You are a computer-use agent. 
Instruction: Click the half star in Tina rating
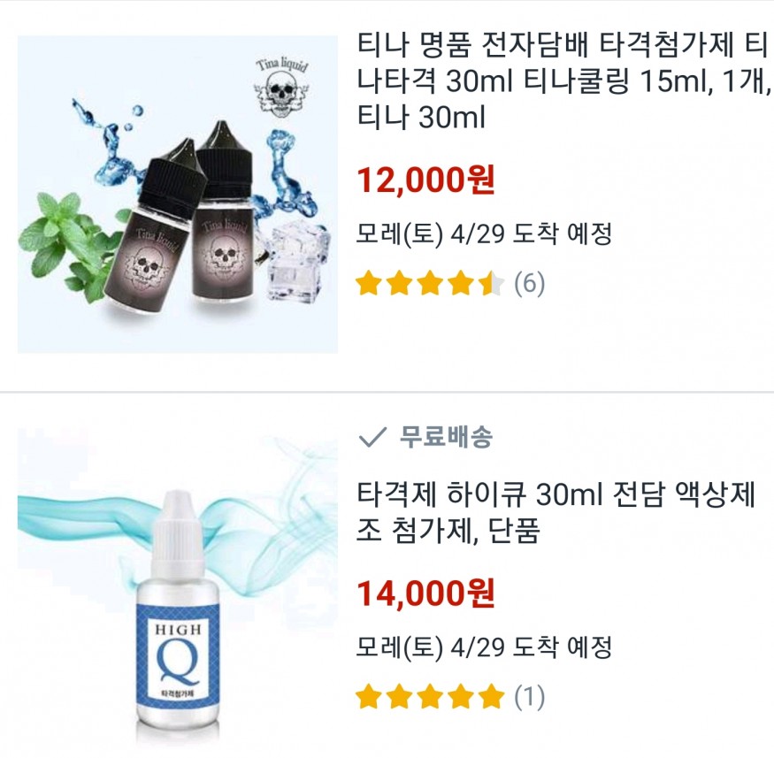pyautogui.click(x=491, y=284)
